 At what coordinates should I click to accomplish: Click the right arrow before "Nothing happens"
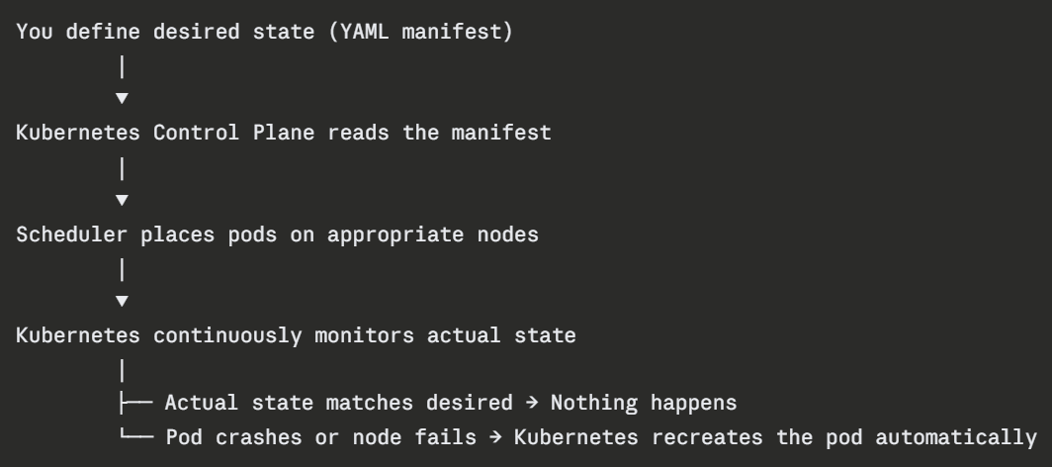532,403
